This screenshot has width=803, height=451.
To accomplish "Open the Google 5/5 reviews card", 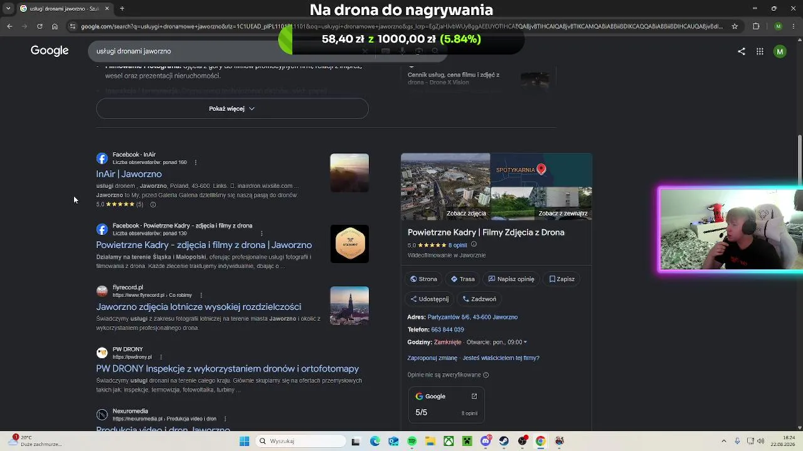I will pyautogui.click(x=446, y=404).
